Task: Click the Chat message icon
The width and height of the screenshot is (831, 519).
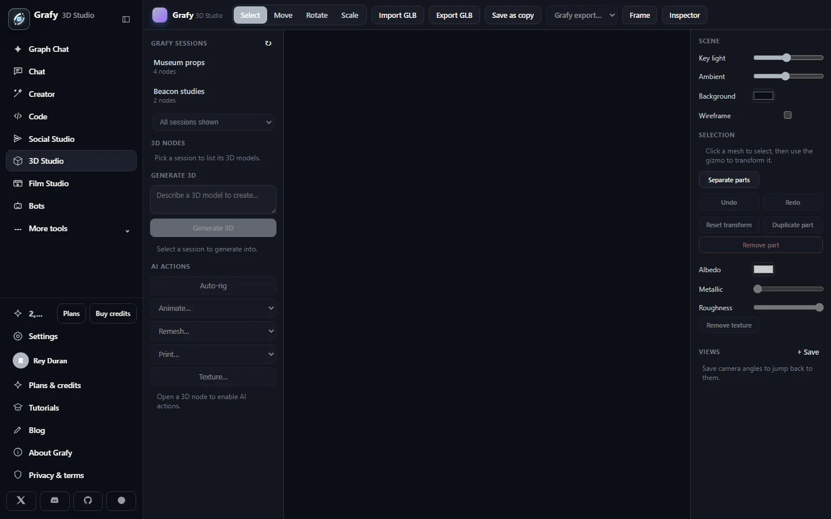Action: tap(18, 72)
